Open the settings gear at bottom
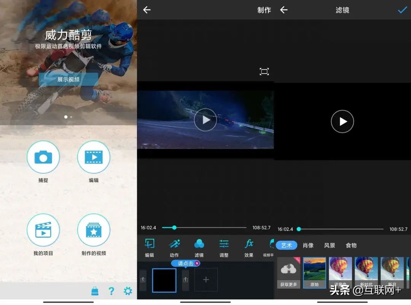Screen dimensions: 411x305 128,291
